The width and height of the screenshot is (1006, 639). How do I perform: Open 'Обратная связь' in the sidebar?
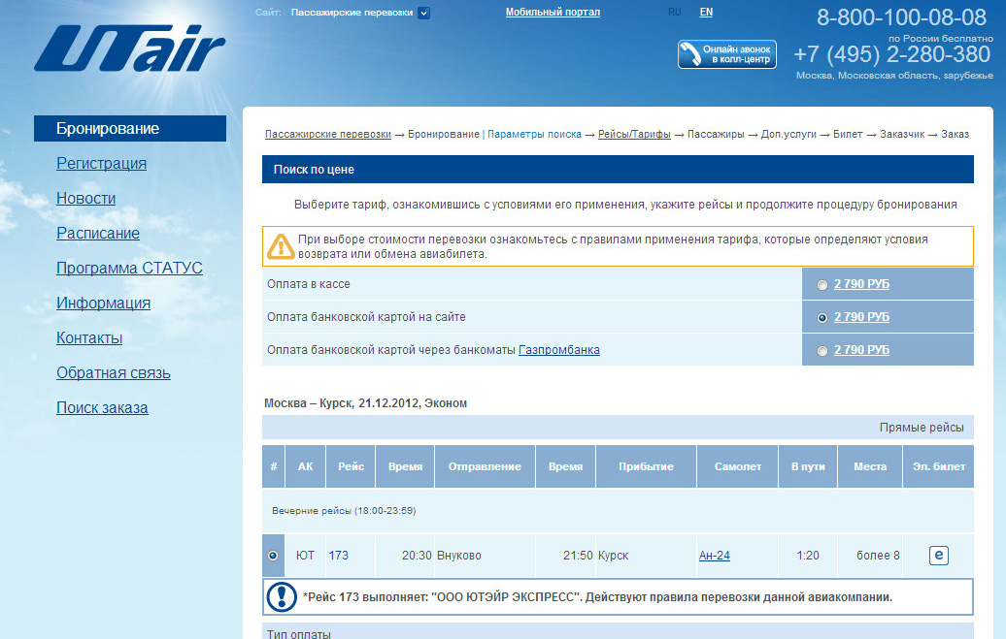coord(114,373)
